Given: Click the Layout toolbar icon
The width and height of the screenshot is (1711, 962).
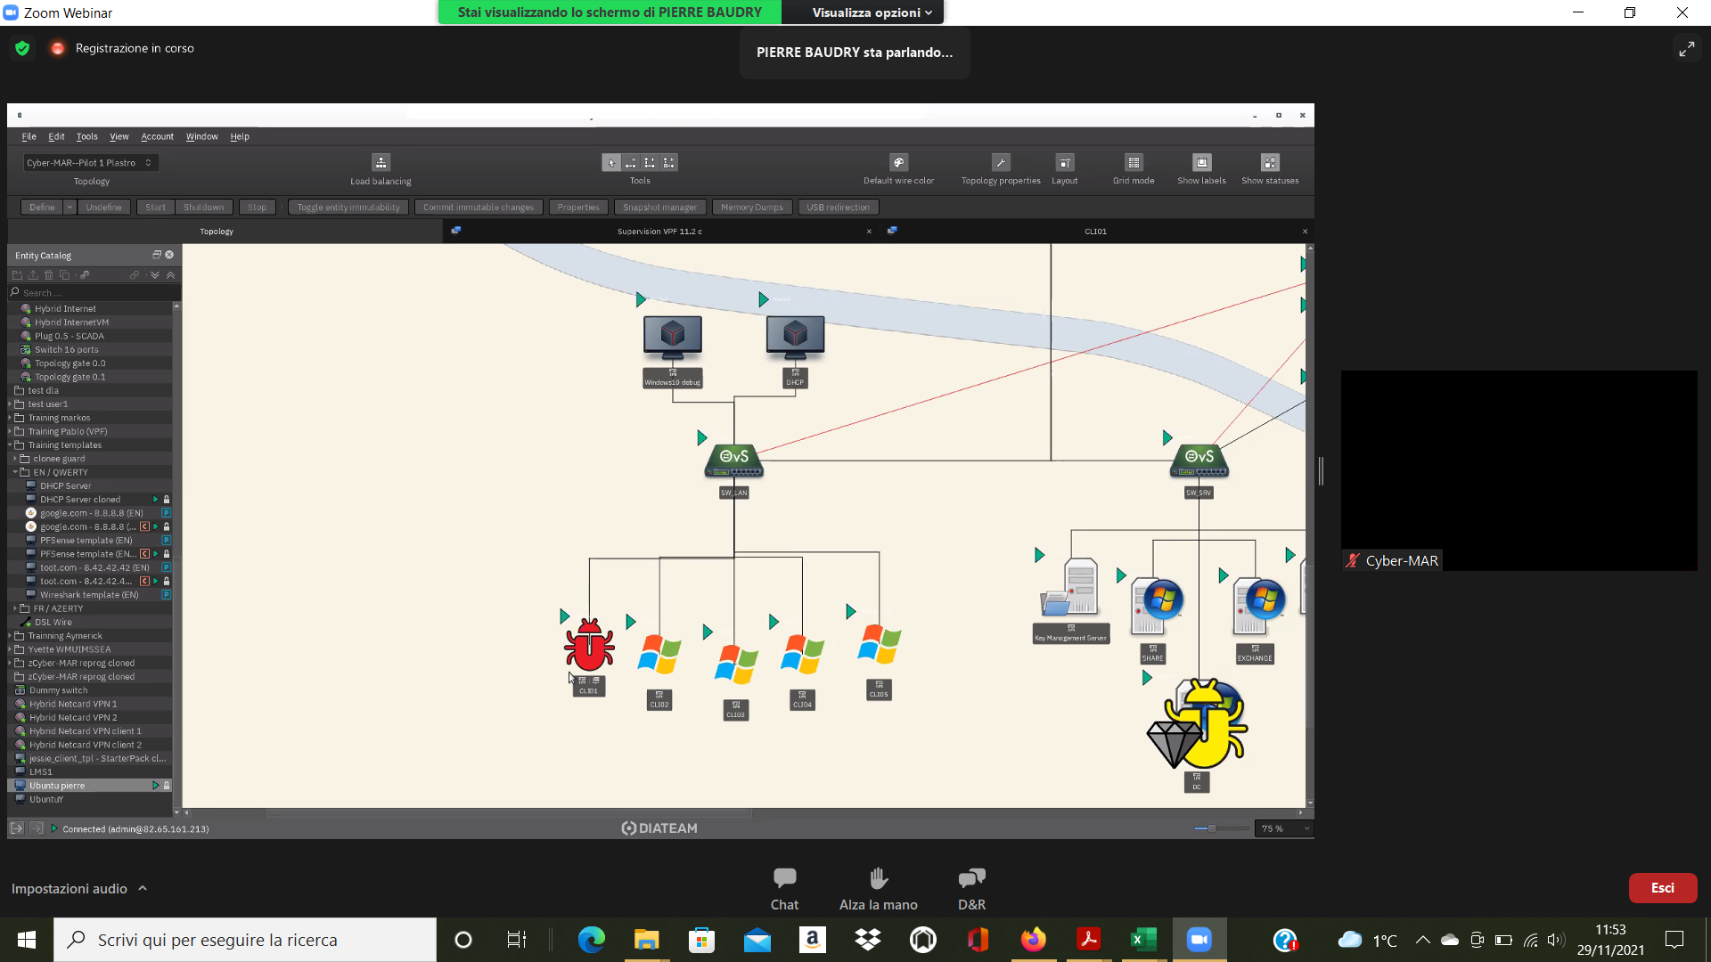Looking at the screenshot, I should pos(1064,163).
